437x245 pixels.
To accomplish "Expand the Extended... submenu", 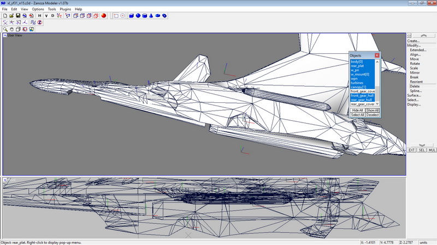I will (418, 50).
